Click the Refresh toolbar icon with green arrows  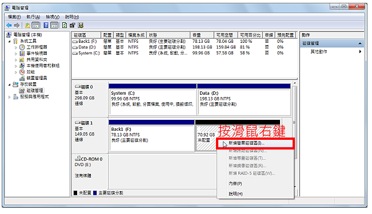tap(65, 25)
